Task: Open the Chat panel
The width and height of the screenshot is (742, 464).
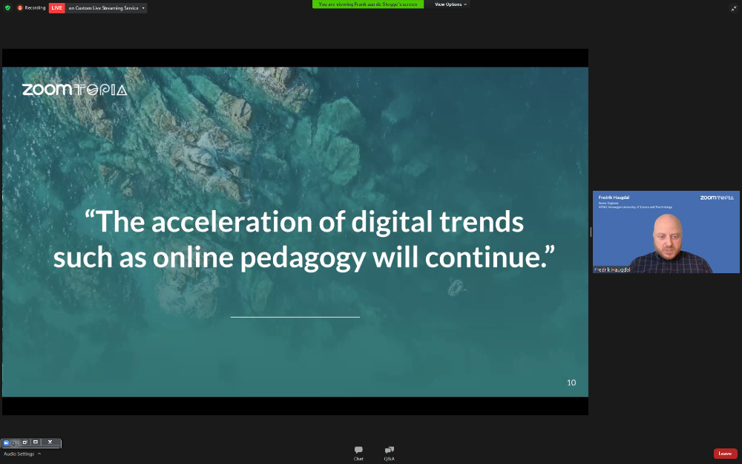Action: pos(358,453)
